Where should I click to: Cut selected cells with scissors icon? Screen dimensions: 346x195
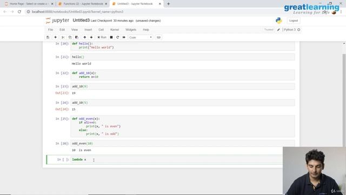63,37
